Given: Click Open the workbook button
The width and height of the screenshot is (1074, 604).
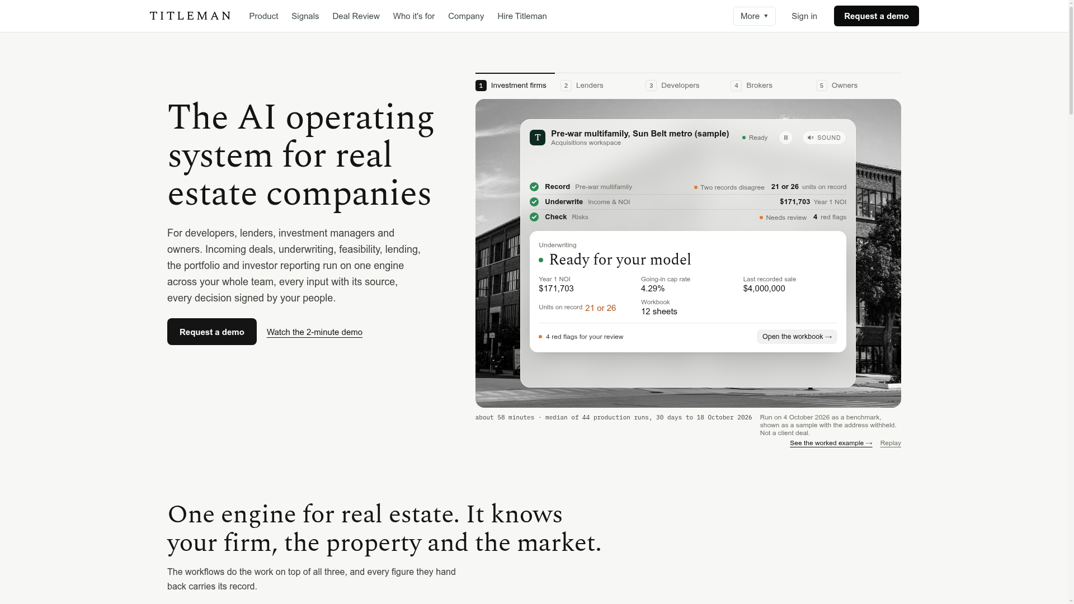Looking at the screenshot, I should 797,337.
